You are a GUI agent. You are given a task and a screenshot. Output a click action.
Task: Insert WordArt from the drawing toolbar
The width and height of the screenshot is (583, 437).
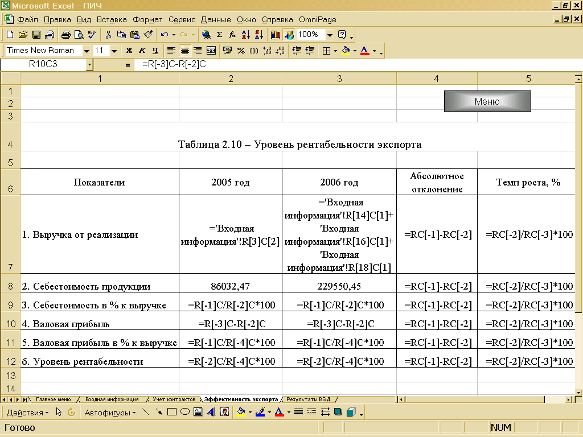point(210,412)
